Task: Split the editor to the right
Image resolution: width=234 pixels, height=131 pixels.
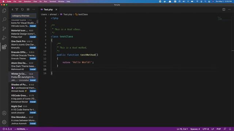Action: tap(224, 9)
